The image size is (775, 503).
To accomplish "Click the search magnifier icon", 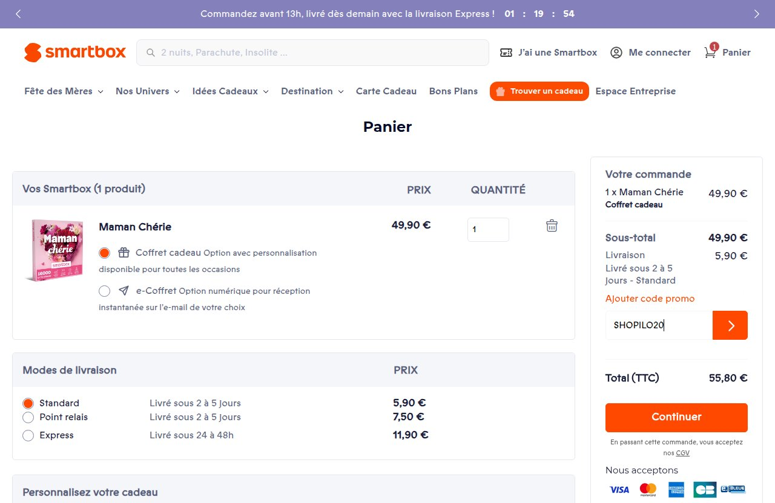I will click(x=150, y=53).
